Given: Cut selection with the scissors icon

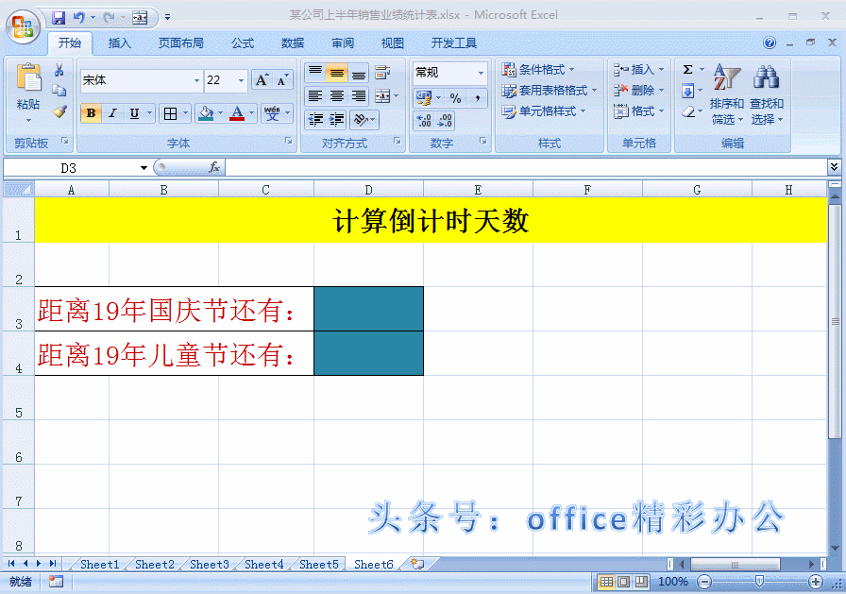Looking at the screenshot, I should tap(59, 70).
